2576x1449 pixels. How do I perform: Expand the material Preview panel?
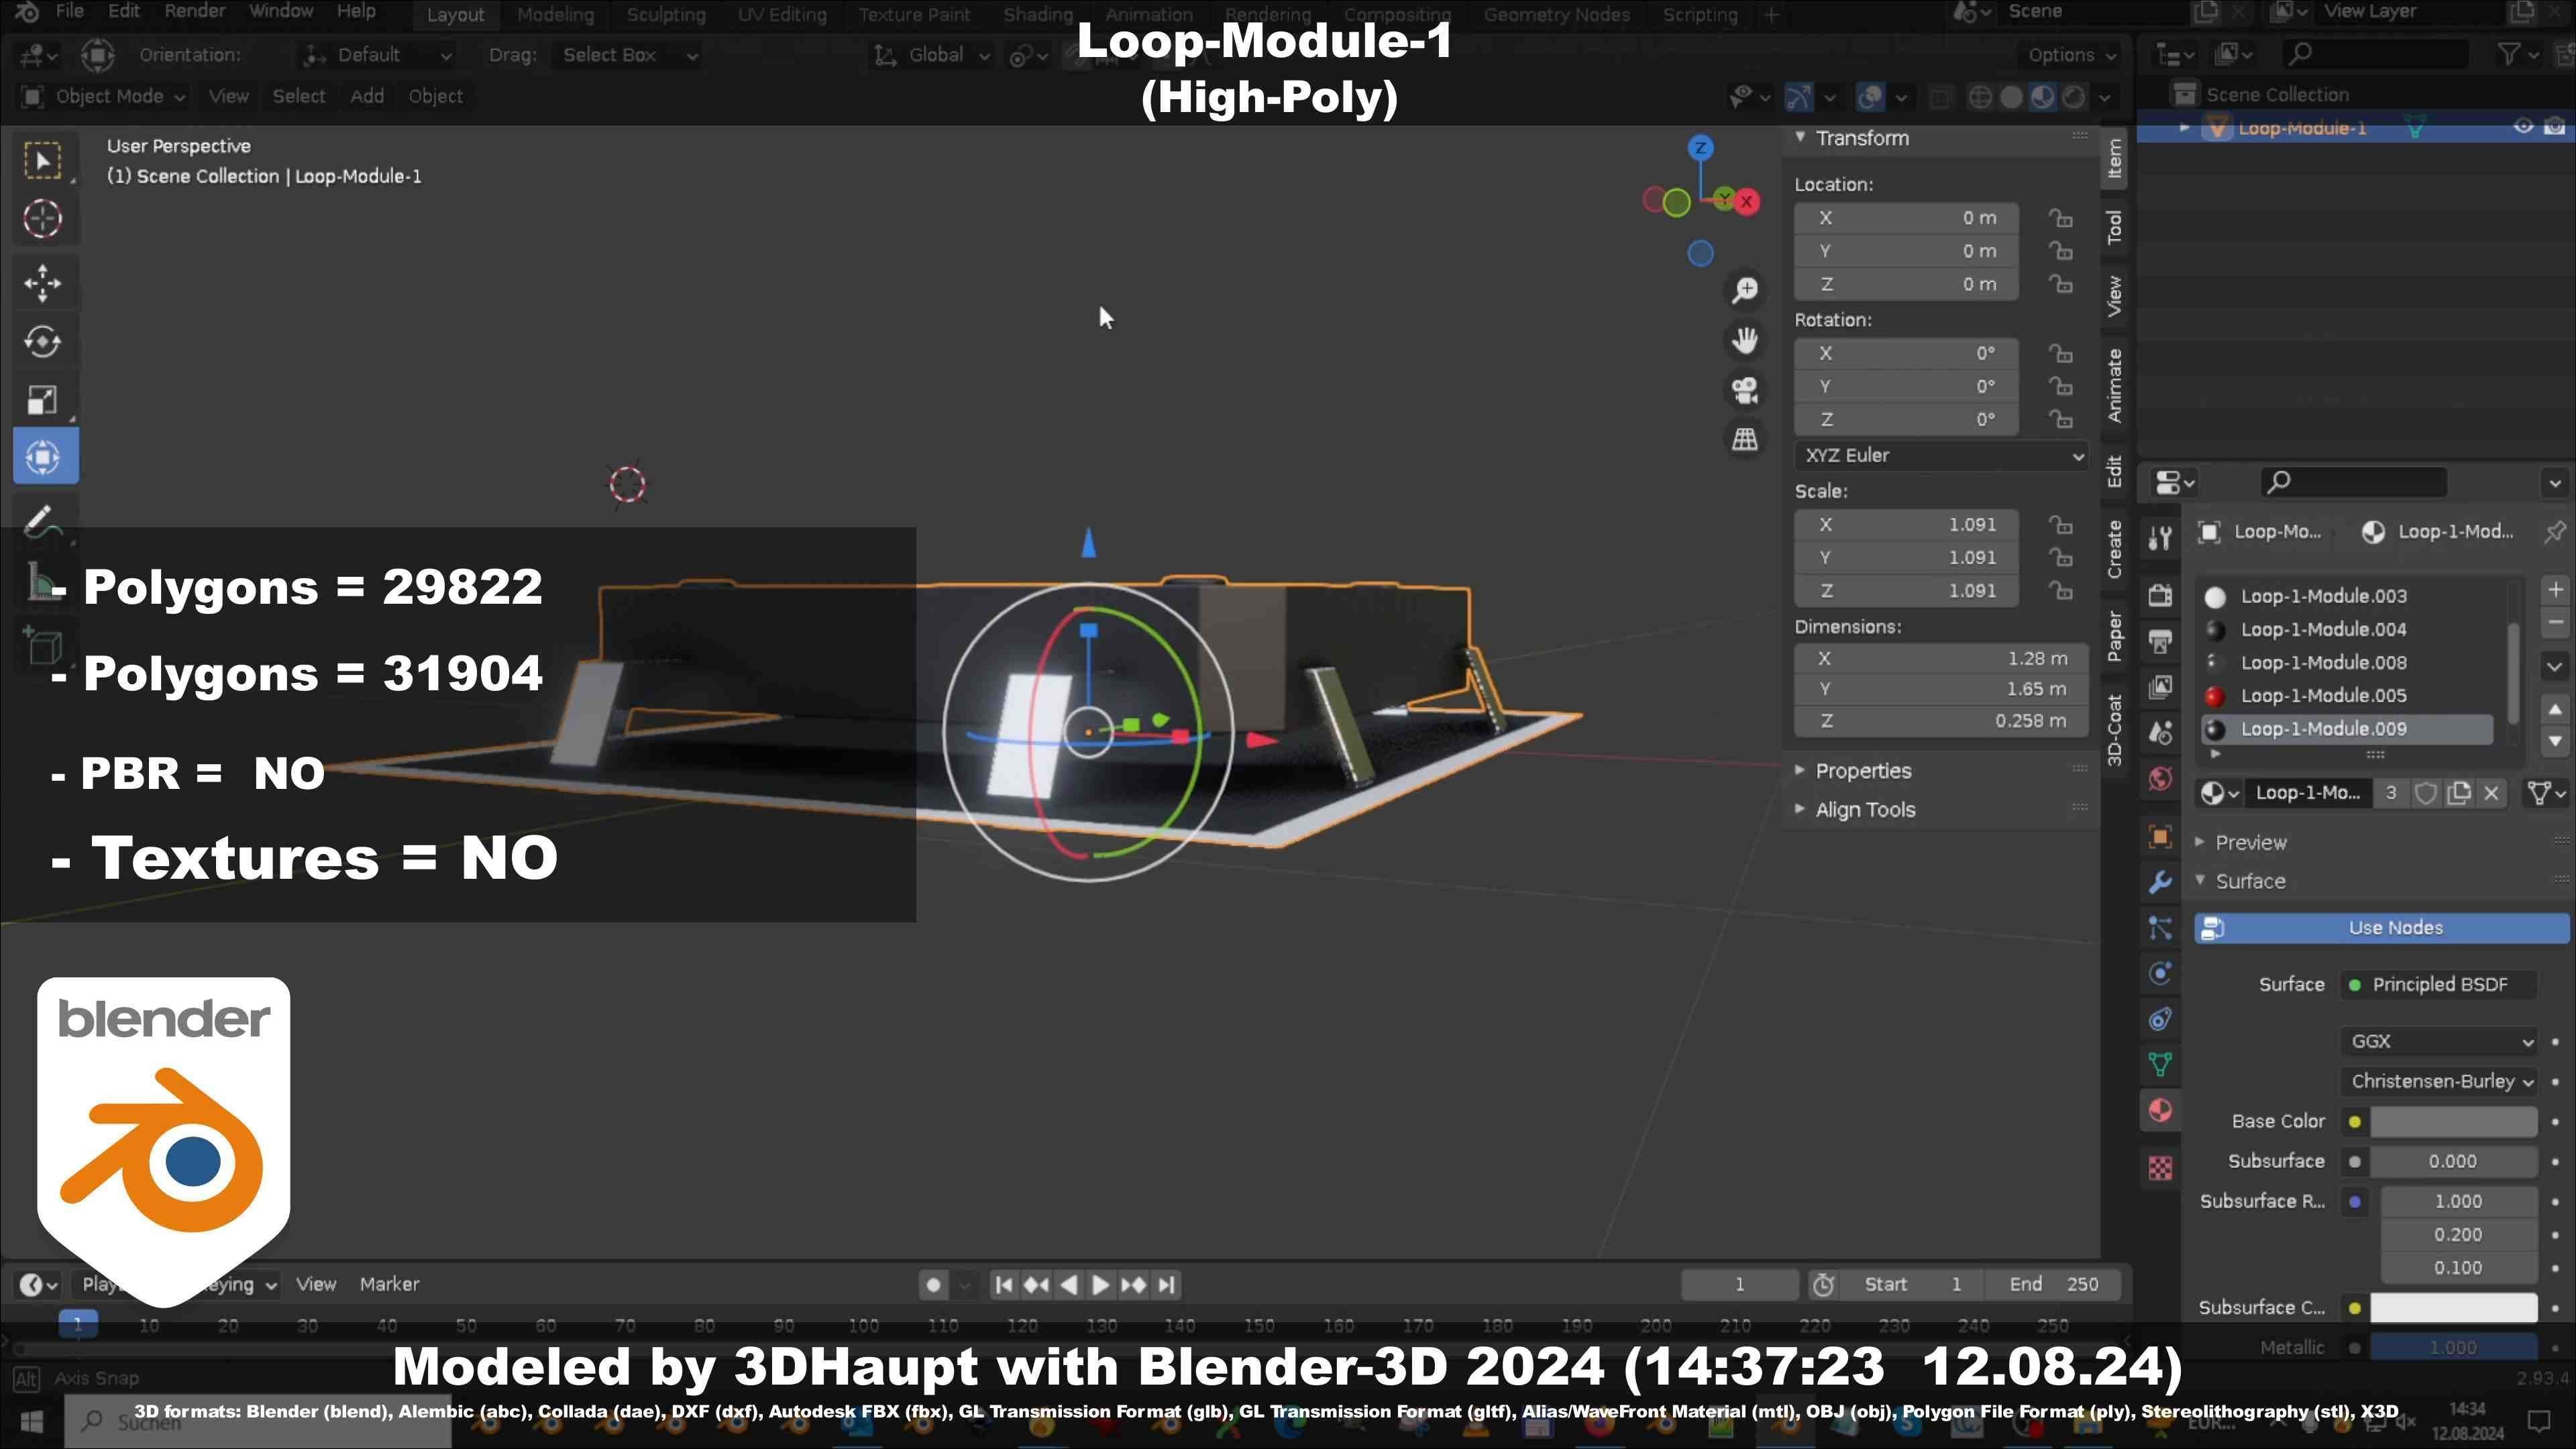click(x=2250, y=843)
